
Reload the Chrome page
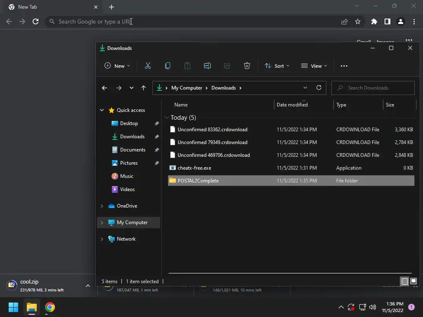click(x=36, y=21)
